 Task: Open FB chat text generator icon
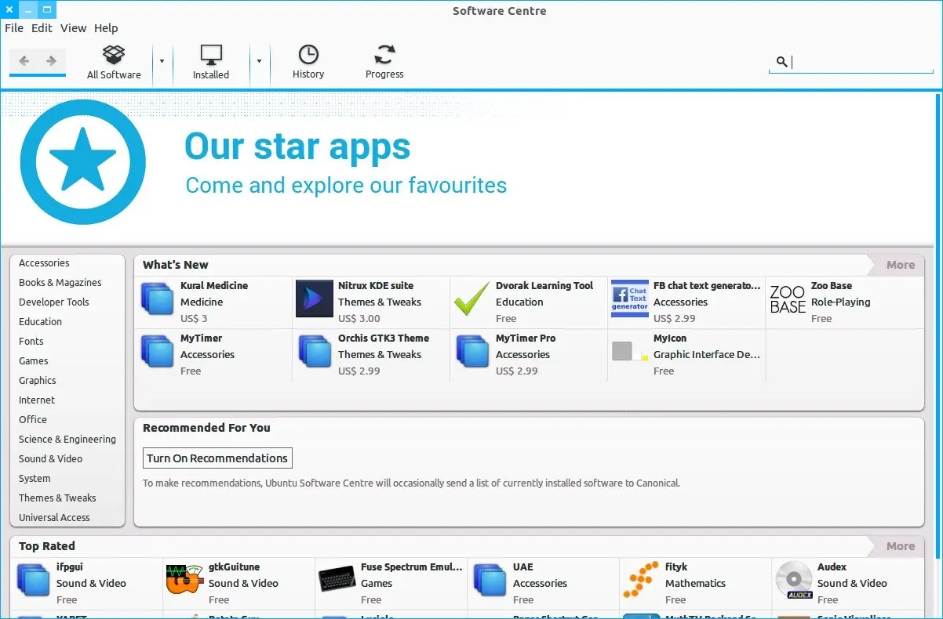629,299
